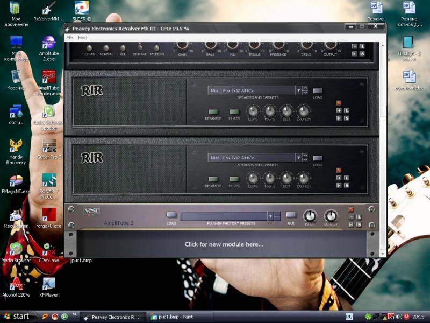This screenshot has height=323, width=430.
Task: Enable RESAMPLE on the upper RIR module
Action: click(x=213, y=112)
